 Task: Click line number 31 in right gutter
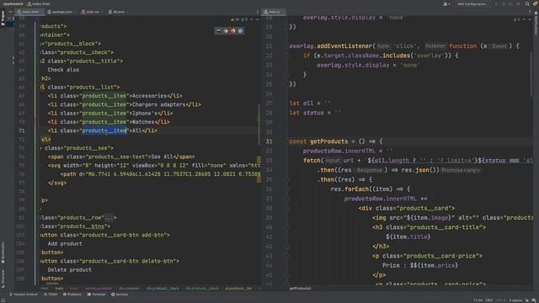point(269,141)
